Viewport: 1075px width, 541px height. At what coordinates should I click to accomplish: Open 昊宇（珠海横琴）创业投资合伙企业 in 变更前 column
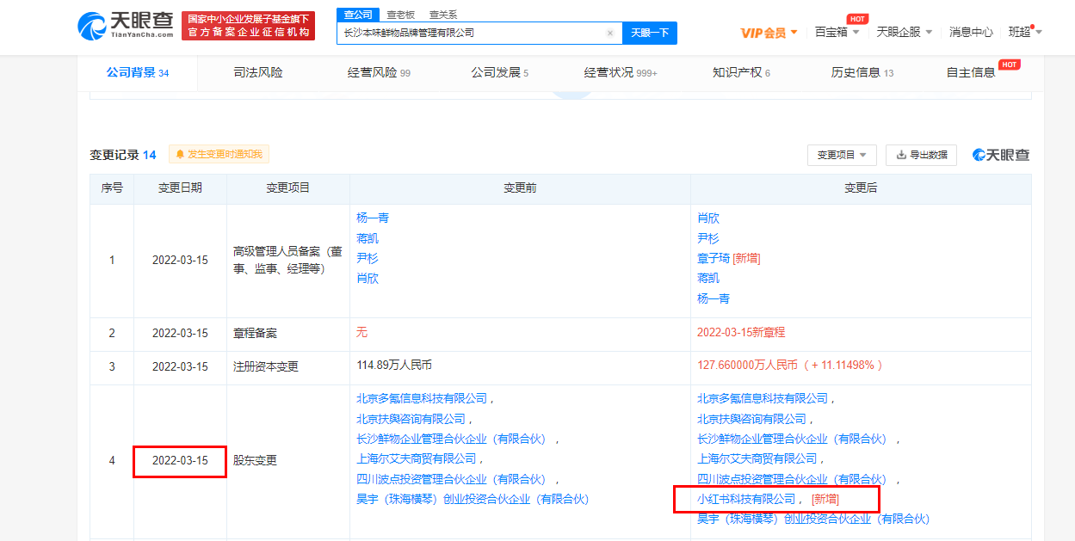tap(473, 499)
